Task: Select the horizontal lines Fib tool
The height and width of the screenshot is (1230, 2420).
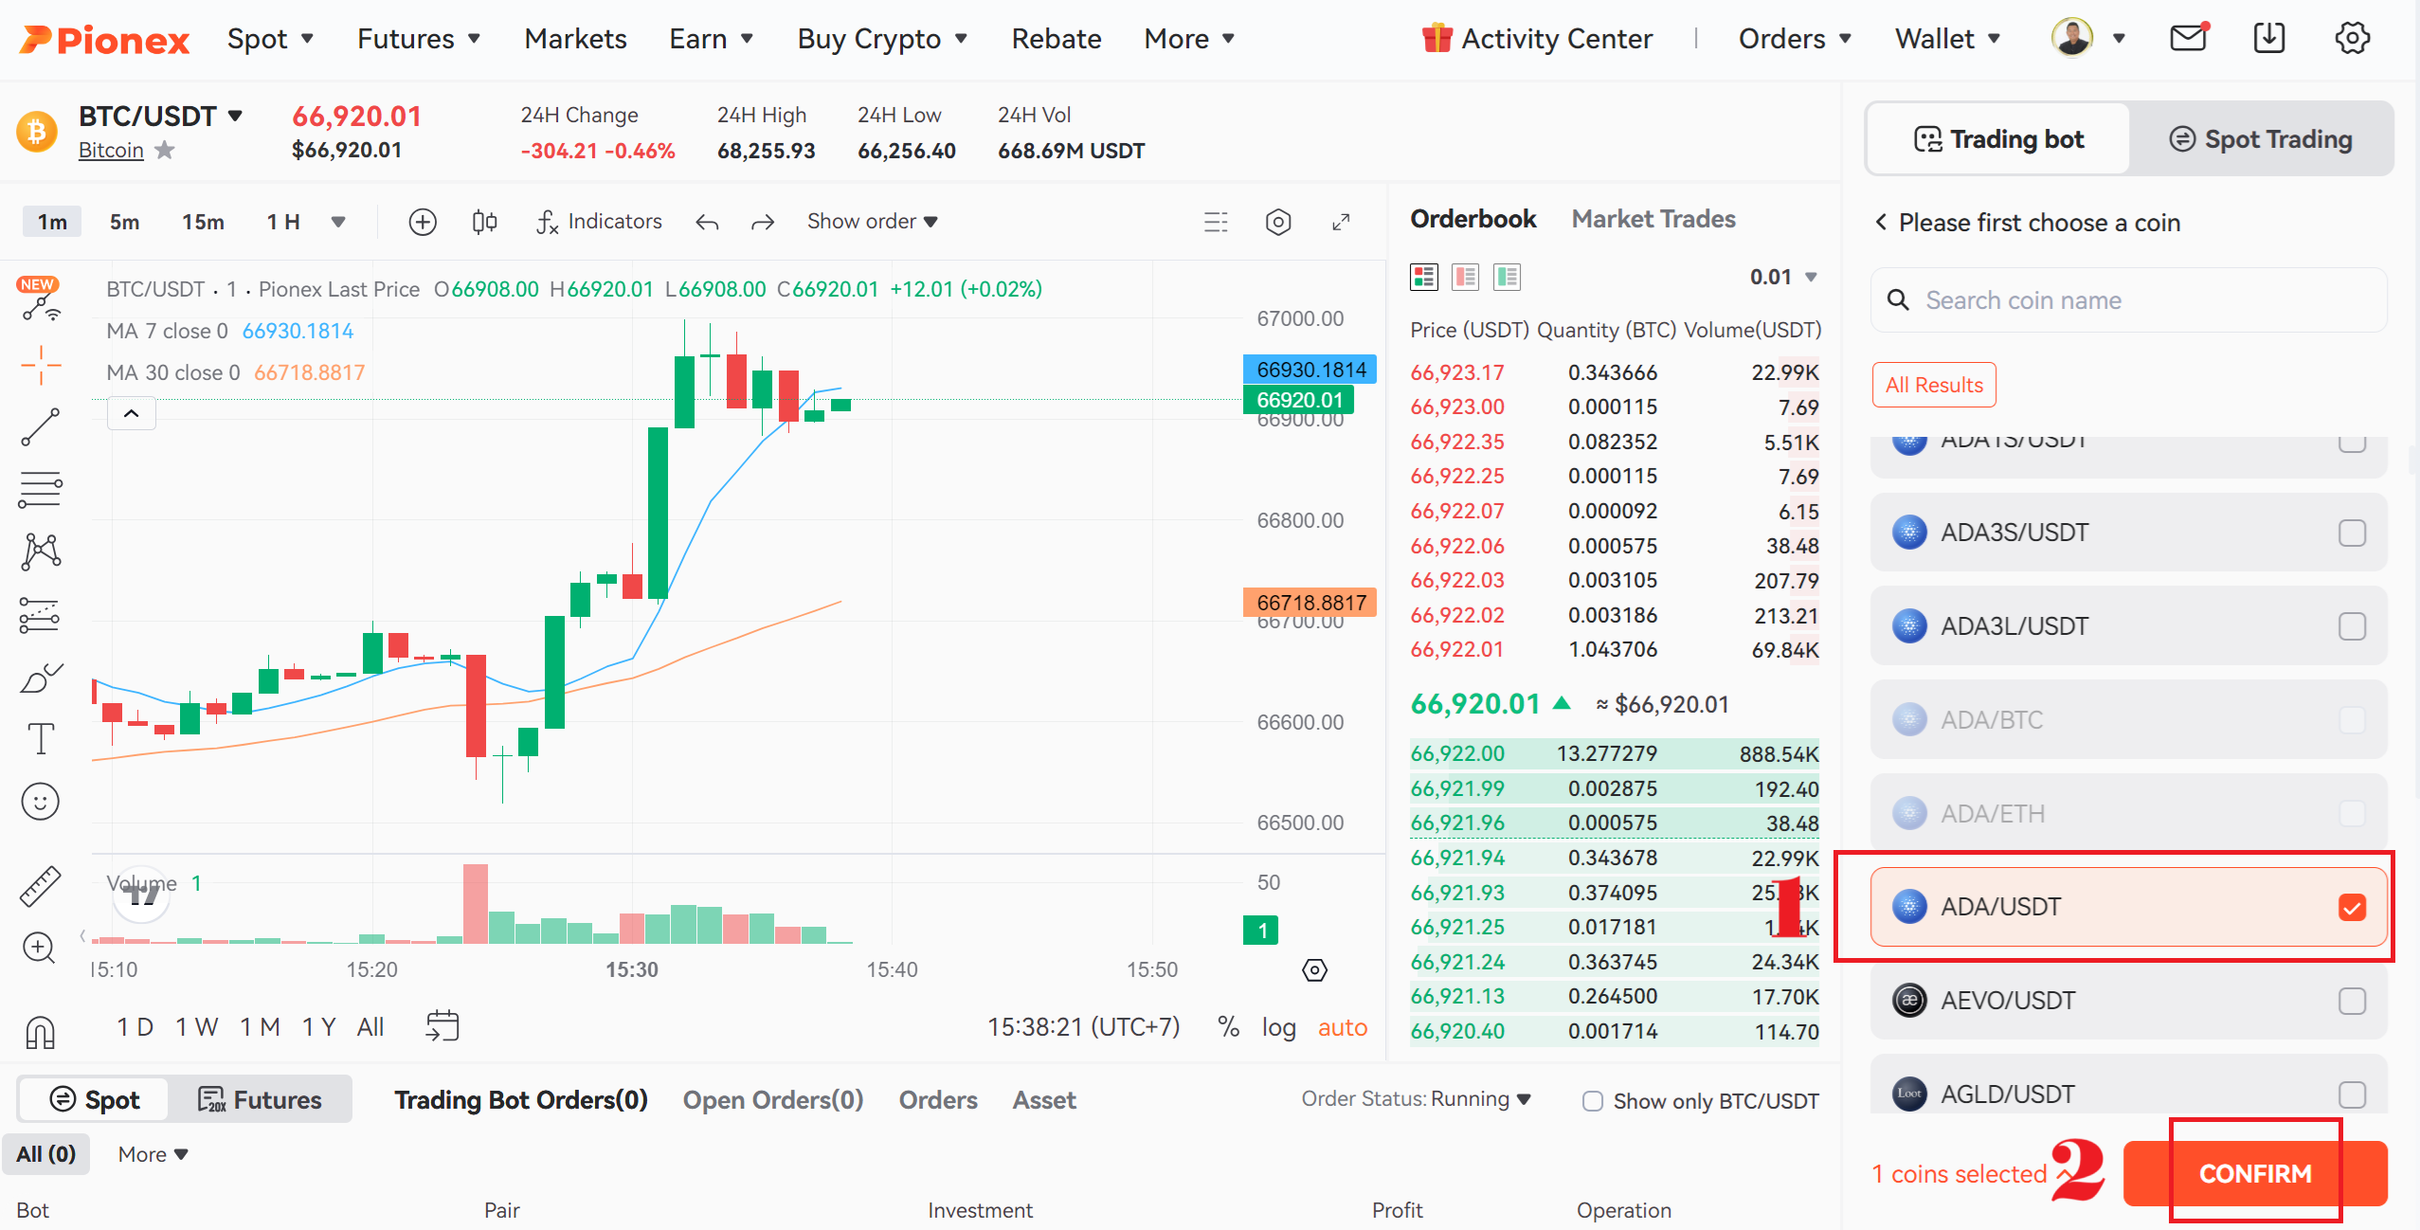Action: click(x=41, y=490)
